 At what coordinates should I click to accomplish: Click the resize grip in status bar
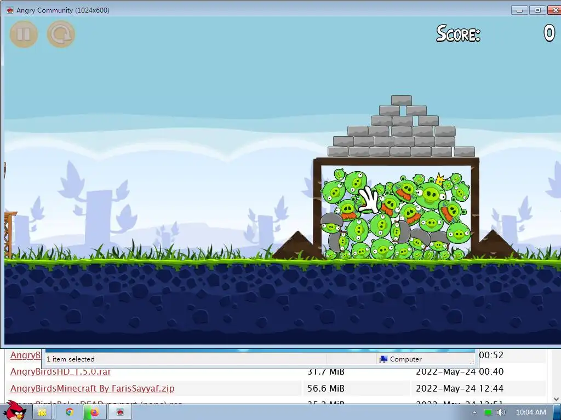pos(472,362)
